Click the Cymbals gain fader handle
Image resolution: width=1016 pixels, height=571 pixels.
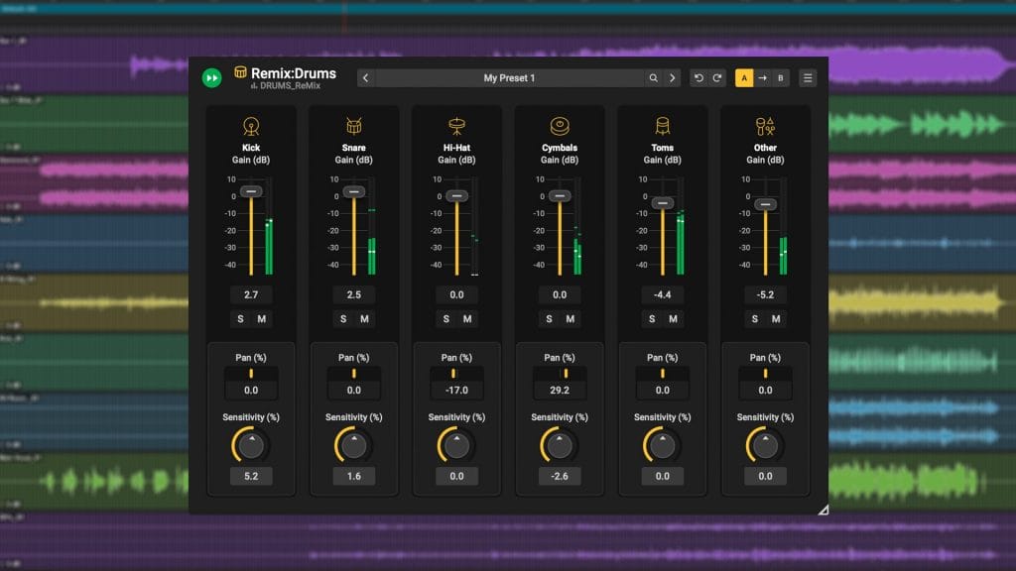tap(560, 195)
